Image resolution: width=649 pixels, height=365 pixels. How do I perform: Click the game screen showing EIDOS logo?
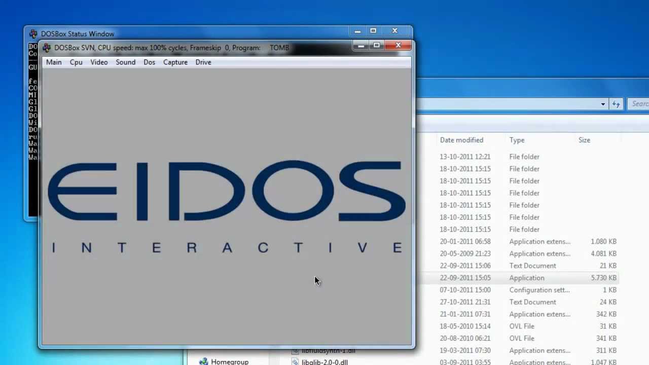pyautogui.click(x=227, y=206)
